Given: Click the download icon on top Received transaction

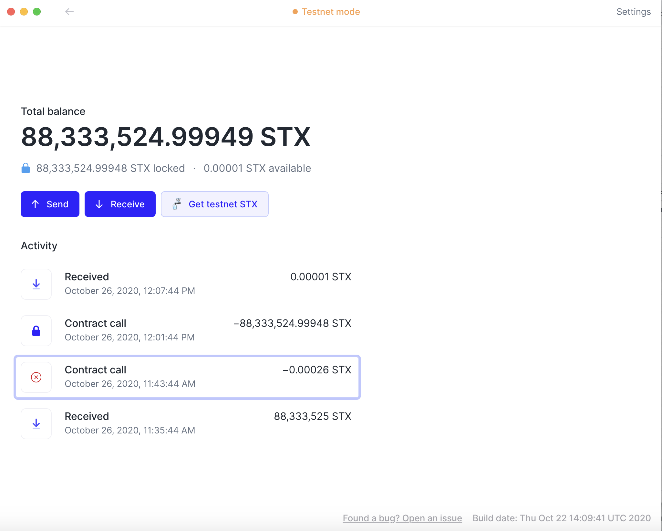Looking at the screenshot, I should pyautogui.click(x=36, y=284).
